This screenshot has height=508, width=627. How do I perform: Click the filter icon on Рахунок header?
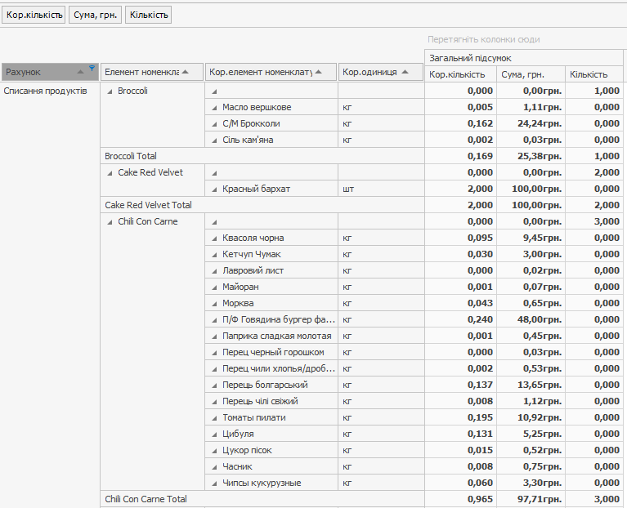click(92, 69)
